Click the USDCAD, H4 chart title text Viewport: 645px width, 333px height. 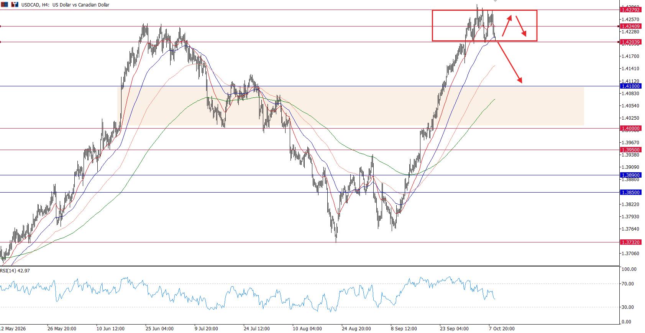pyautogui.click(x=65, y=5)
